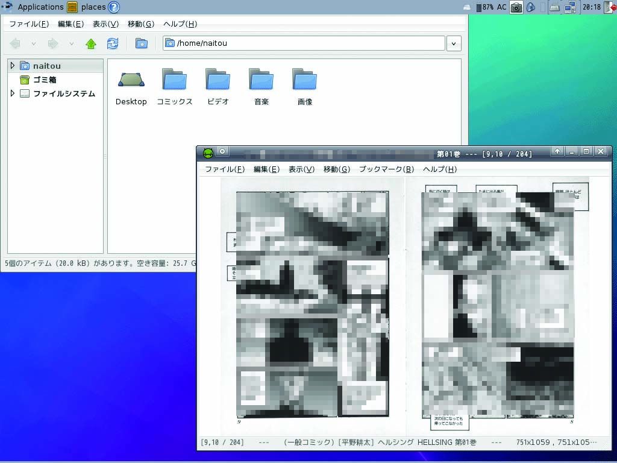This screenshot has height=463, width=617.
Task: Open 移動(G) menu in comic viewer
Action: click(337, 169)
